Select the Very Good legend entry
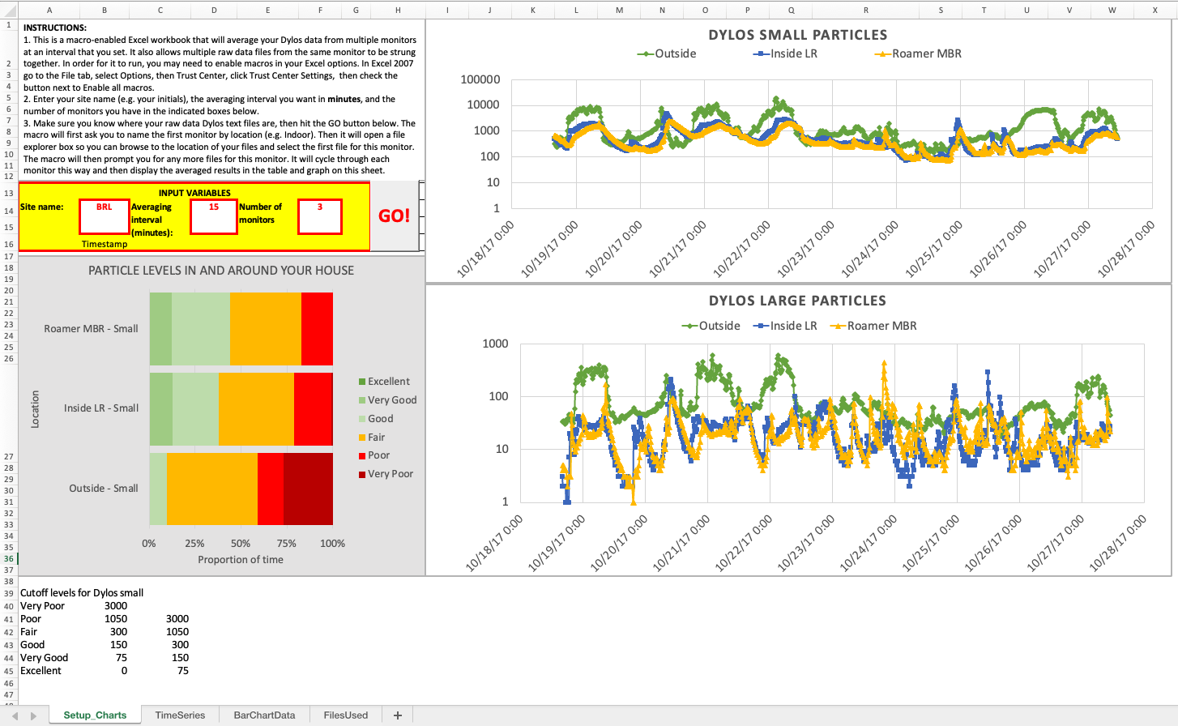 pos(387,400)
